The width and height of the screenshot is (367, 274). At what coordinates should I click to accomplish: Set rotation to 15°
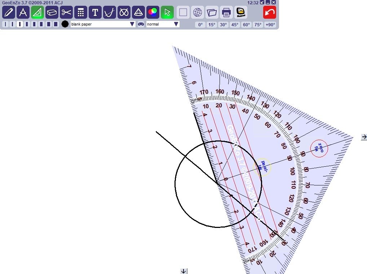click(212, 24)
